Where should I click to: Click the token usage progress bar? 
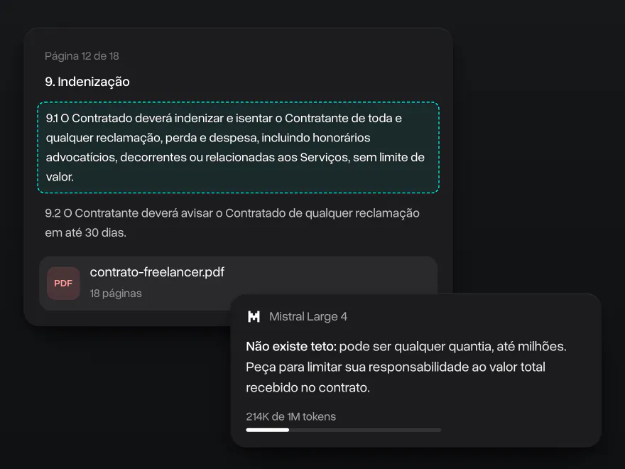[x=344, y=430]
